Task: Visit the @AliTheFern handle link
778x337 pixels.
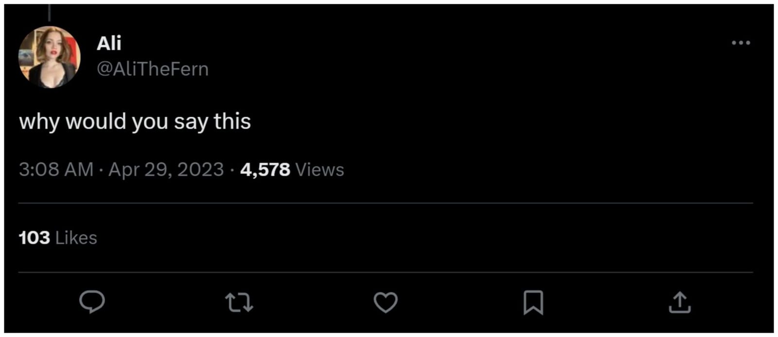Action: click(153, 69)
